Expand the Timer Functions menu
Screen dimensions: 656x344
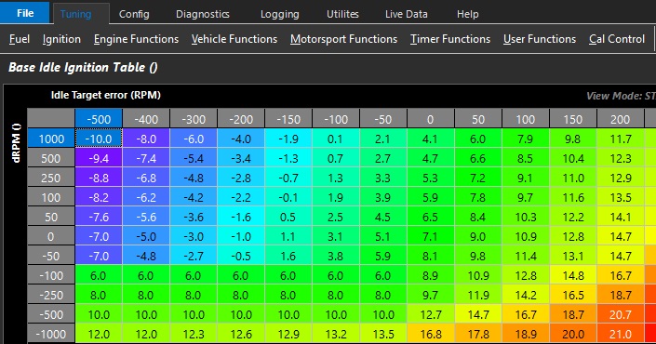tap(450, 39)
